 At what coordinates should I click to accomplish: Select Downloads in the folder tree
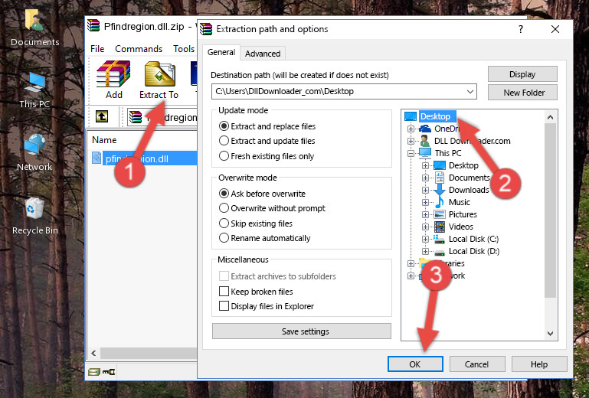(469, 190)
